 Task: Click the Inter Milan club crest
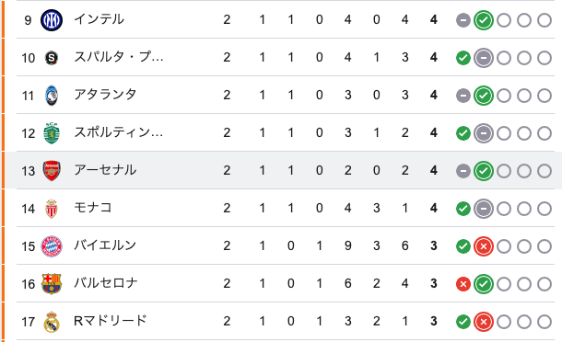(x=52, y=20)
